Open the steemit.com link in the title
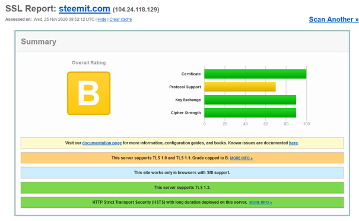The width and height of the screenshot is (359, 221). 84,9
